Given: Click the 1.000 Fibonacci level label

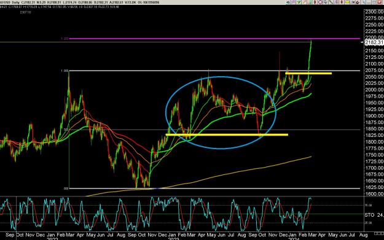Looking at the screenshot, I should pyautogui.click(x=65, y=71).
